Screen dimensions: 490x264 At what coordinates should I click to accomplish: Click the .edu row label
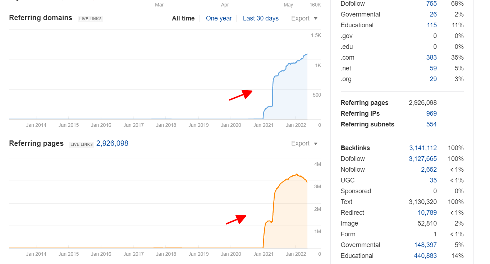point(347,47)
